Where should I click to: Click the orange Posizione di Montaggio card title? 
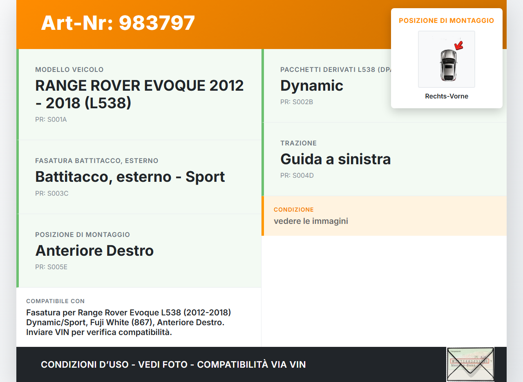click(x=446, y=20)
